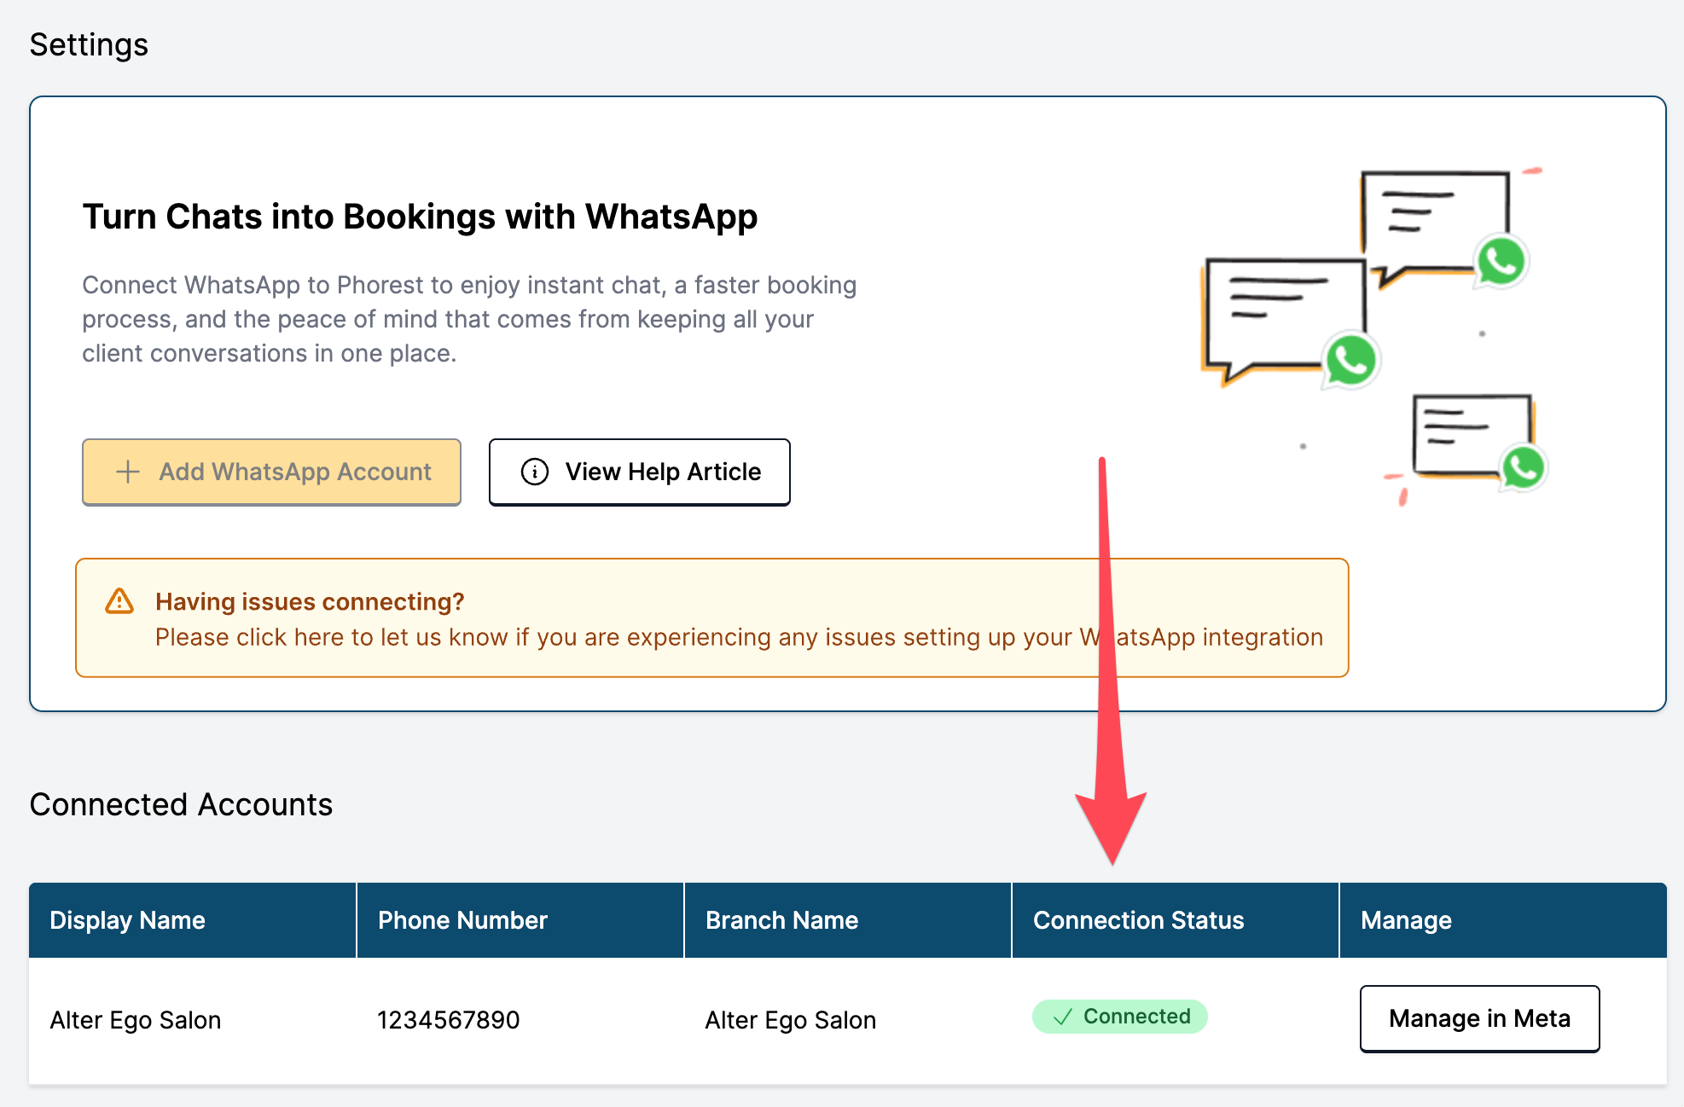This screenshot has width=1684, height=1107.
Task: Click the Manage column header
Action: click(x=1406, y=920)
